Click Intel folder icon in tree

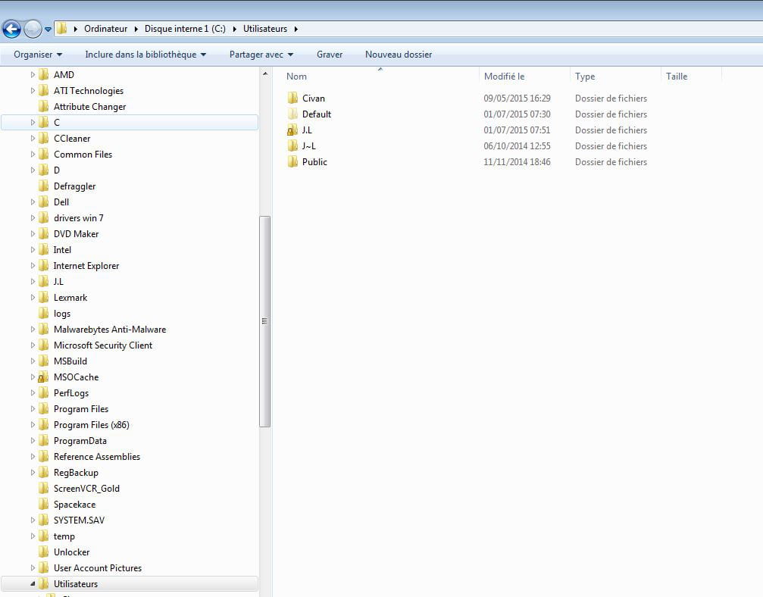[44, 249]
